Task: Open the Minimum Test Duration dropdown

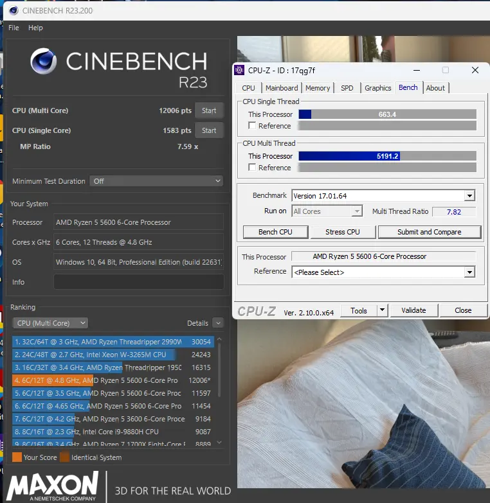Action: click(x=156, y=181)
